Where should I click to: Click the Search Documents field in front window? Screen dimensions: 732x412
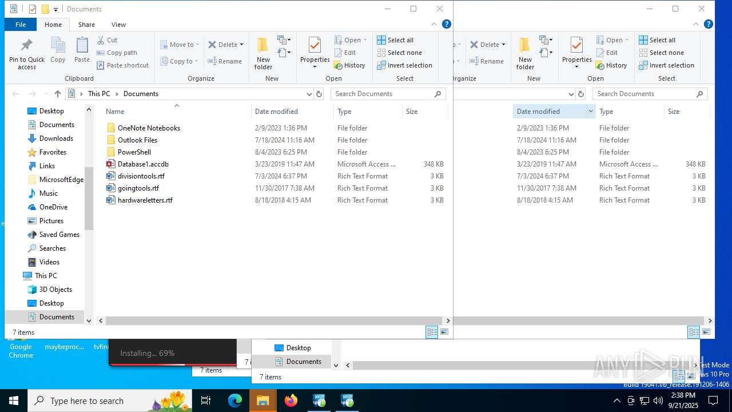coord(388,94)
